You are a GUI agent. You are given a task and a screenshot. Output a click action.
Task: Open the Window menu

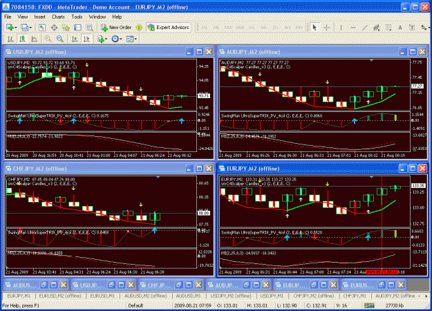(97, 17)
